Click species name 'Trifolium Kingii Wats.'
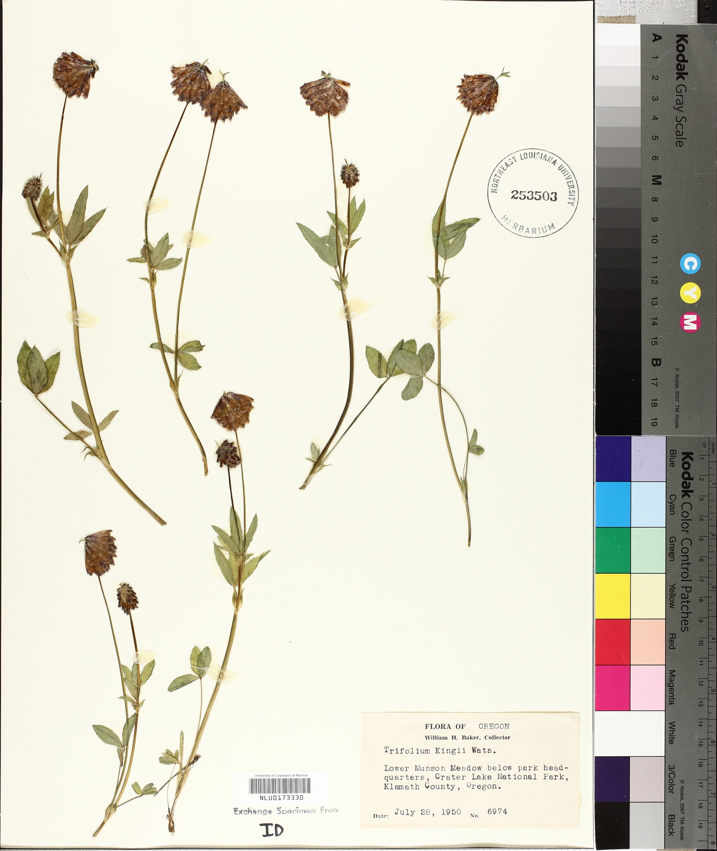 (x=440, y=750)
